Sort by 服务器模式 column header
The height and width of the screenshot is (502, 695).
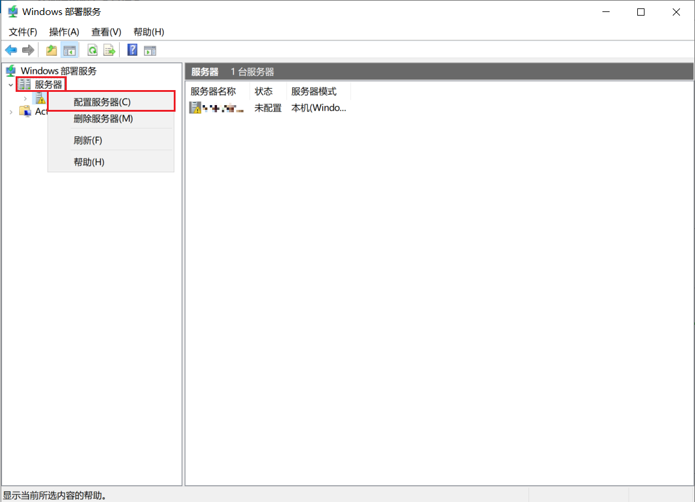[x=318, y=91]
